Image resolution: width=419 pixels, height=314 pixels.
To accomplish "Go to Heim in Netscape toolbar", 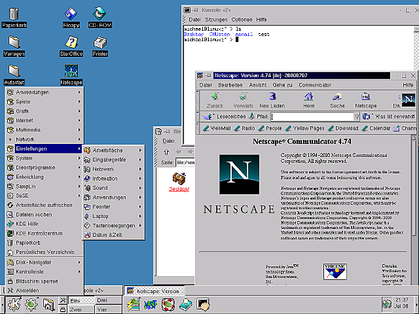I will pyautogui.click(x=309, y=100).
